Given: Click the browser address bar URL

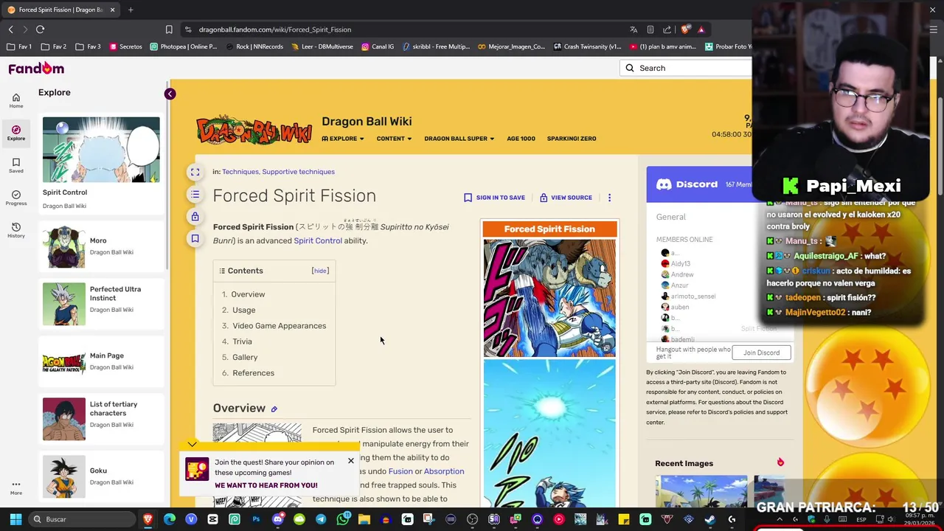Looking at the screenshot, I should click(274, 29).
